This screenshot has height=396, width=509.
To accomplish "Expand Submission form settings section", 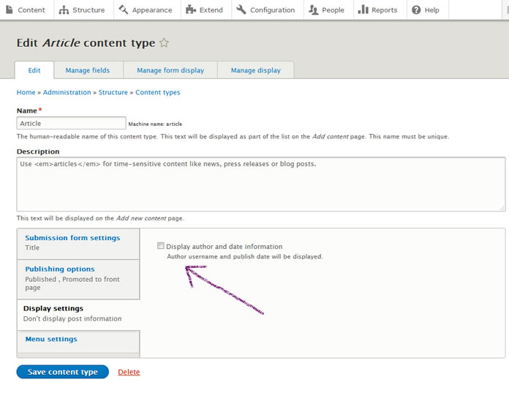I will 72,238.
